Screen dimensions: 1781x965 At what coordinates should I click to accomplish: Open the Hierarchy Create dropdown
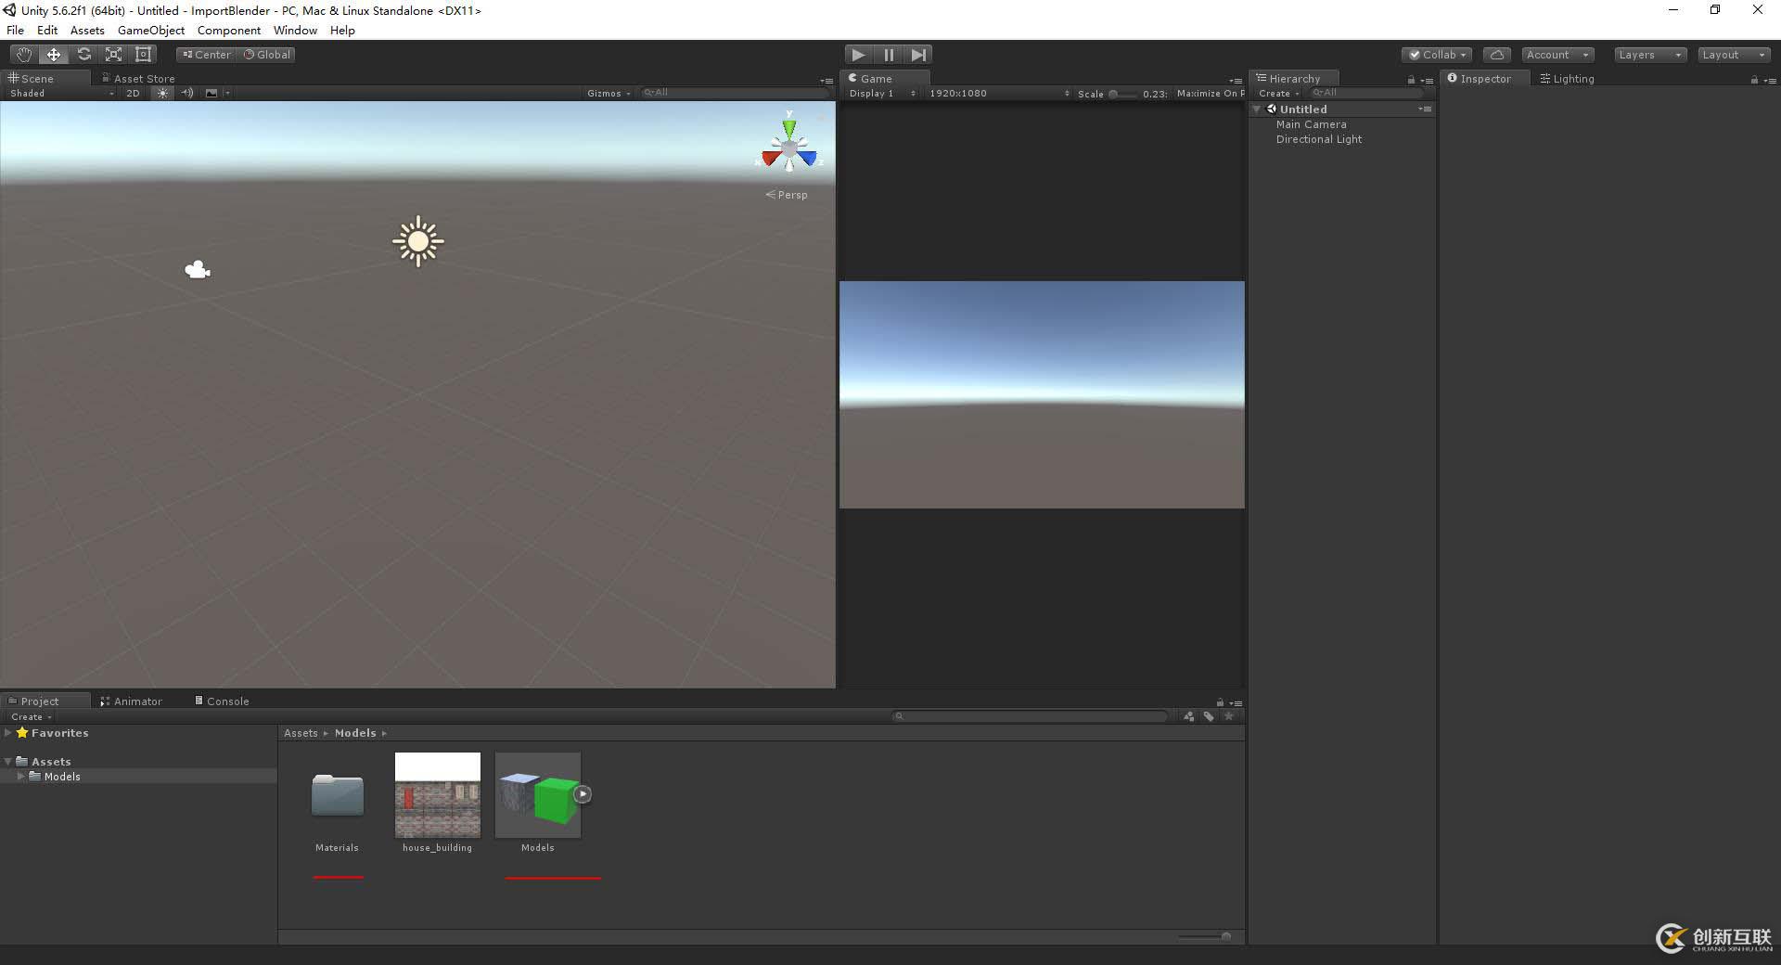click(x=1278, y=94)
